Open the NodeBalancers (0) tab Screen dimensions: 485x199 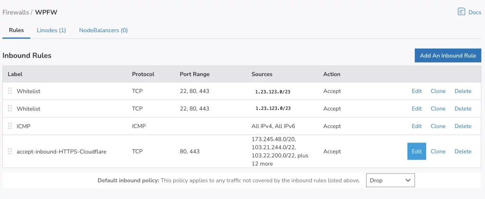(x=103, y=30)
